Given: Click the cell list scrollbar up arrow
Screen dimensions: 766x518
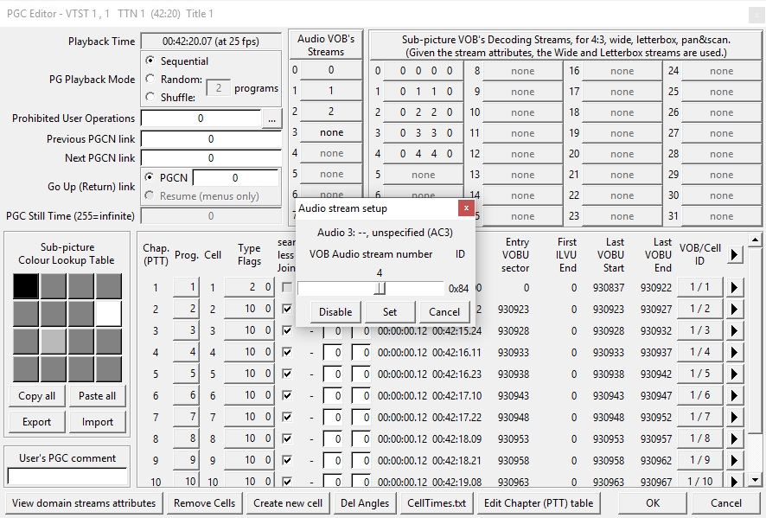Looking at the screenshot, I should [x=755, y=239].
